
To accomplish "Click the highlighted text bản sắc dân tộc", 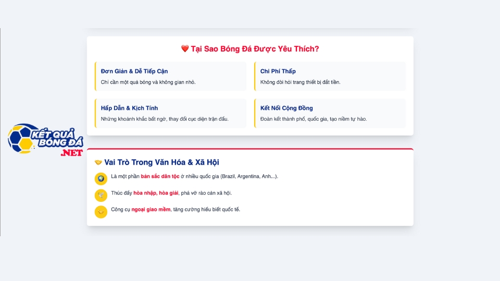I will pos(160,176).
